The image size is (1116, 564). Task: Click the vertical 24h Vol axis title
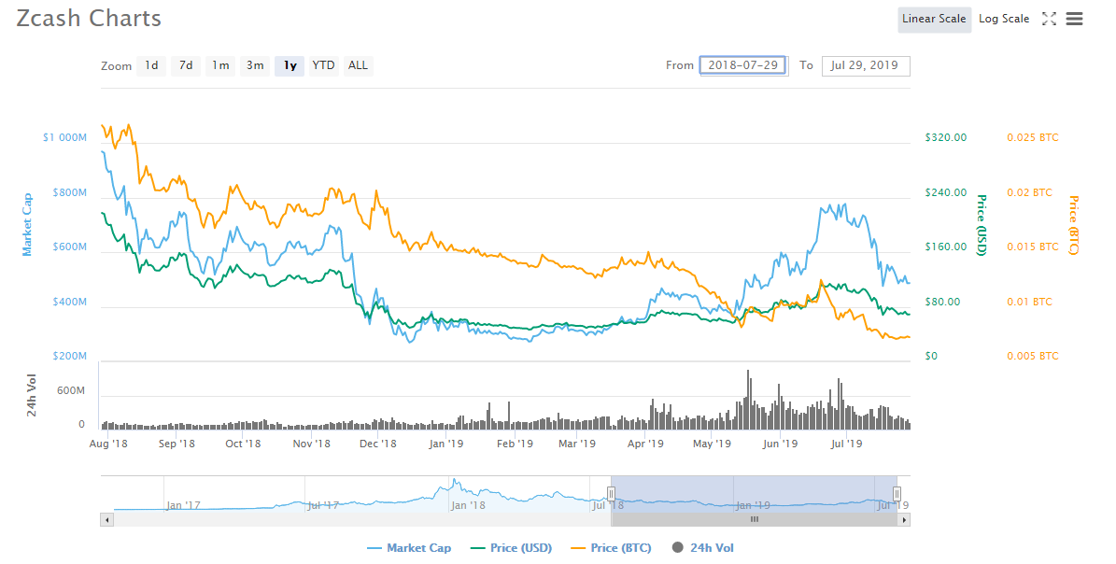[32, 395]
